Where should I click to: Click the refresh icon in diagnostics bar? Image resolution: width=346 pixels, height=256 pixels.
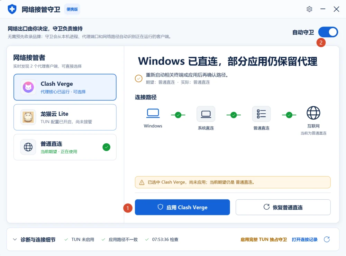click(x=327, y=239)
